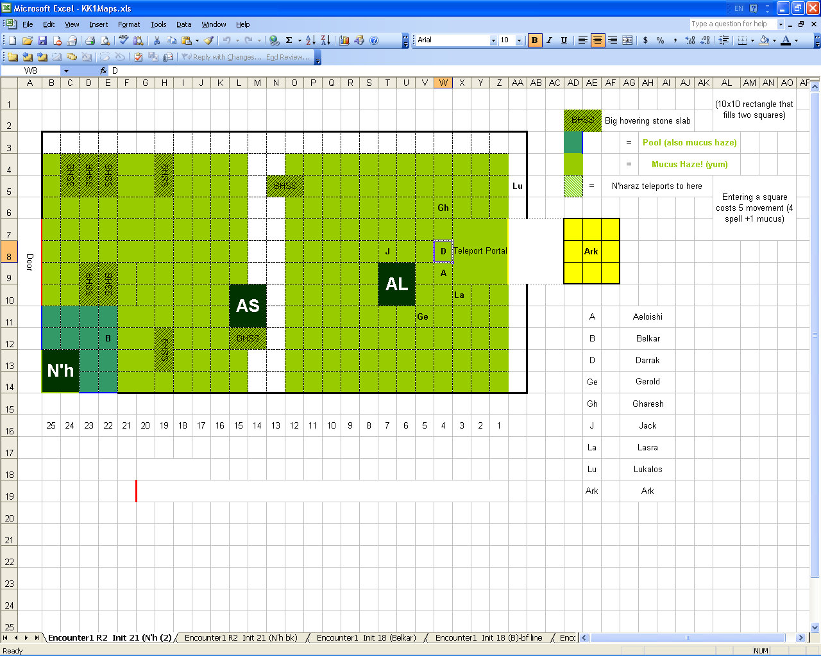Activate the Format Painter brush
Screen dimensions: 821x656
208,40
